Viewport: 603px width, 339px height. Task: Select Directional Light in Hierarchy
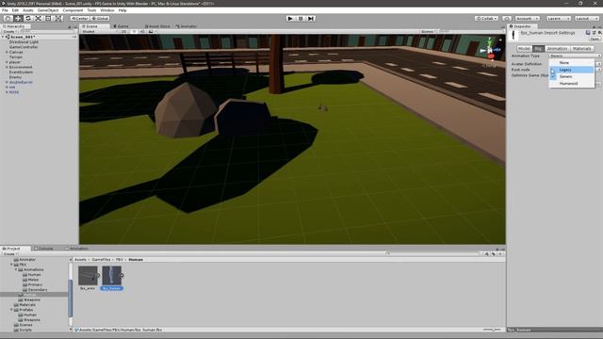point(24,41)
